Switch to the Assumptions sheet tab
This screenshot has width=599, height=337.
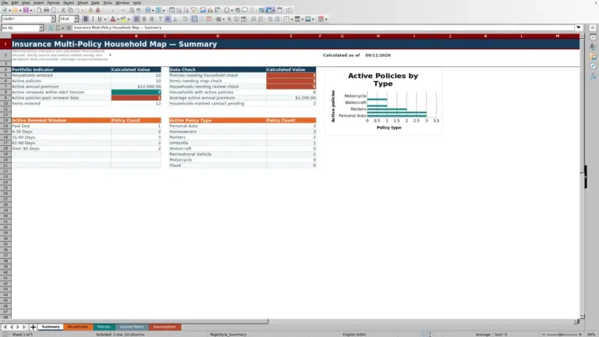pos(165,327)
